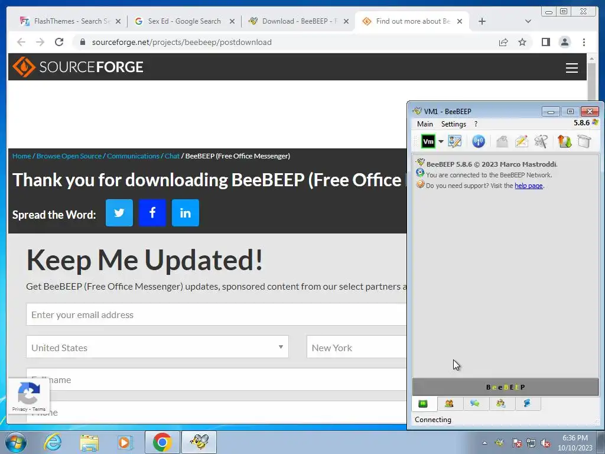Click the 5.8.6 version label in BeeBEEP
Screen dimensions: 605x454
[x=581, y=123]
